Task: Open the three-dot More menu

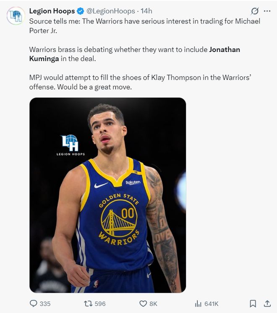Action: coord(267,11)
